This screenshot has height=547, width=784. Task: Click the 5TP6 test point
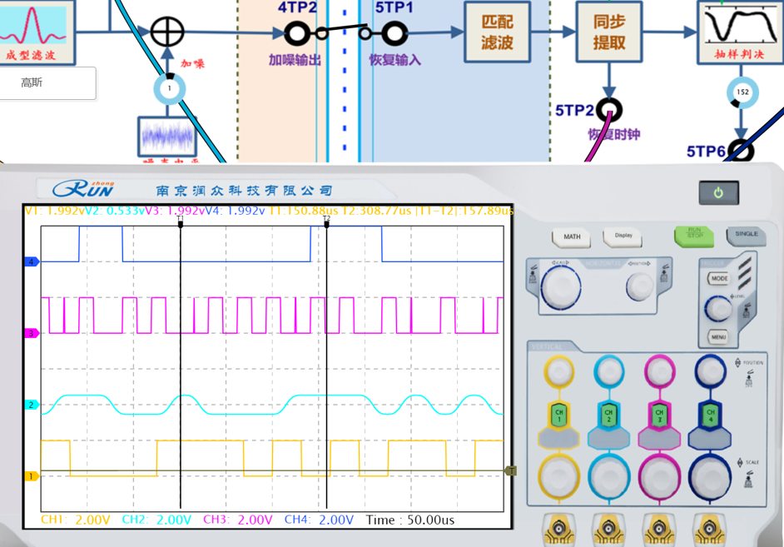pyautogui.click(x=740, y=151)
